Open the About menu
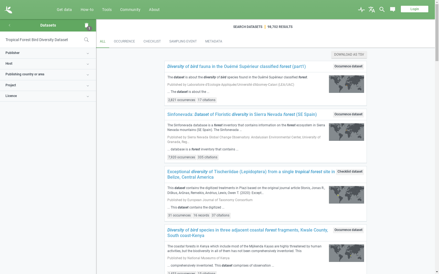Image resolution: width=439 pixels, height=274 pixels. [154, 10]
